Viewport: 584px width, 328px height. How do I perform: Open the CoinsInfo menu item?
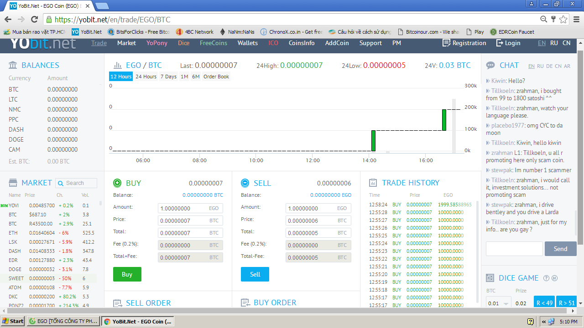point(302,43)
